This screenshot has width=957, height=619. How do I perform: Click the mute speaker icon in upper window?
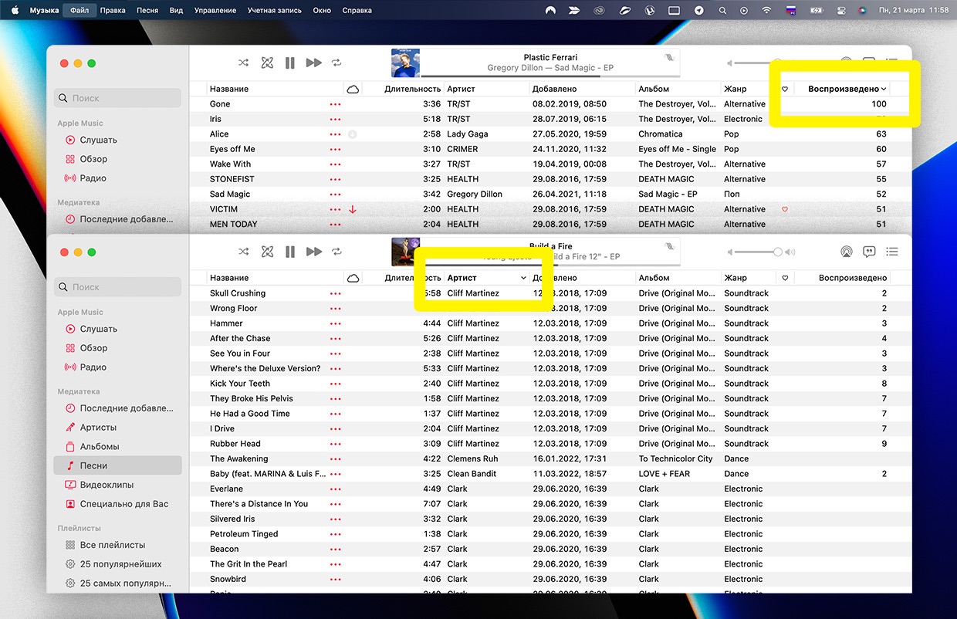click(x=730, y=63)
